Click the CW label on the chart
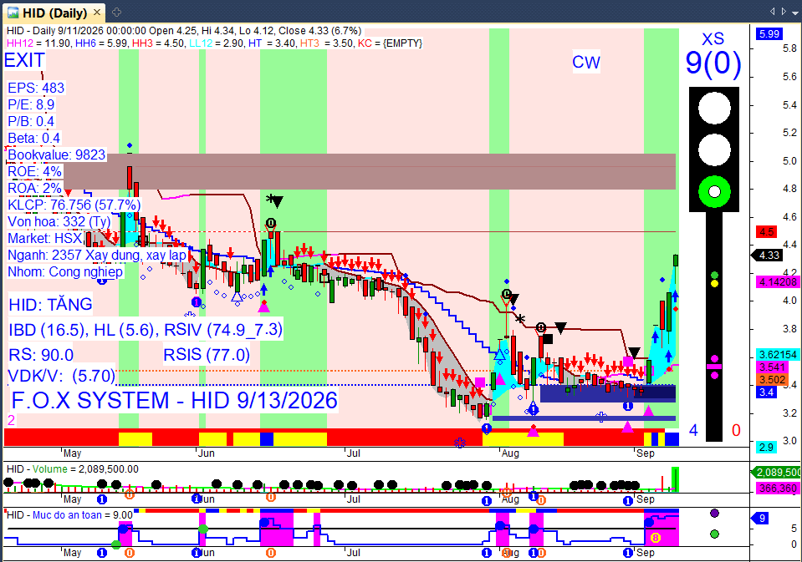This screenshot has width=802, height=562. [x=586, y=63]
